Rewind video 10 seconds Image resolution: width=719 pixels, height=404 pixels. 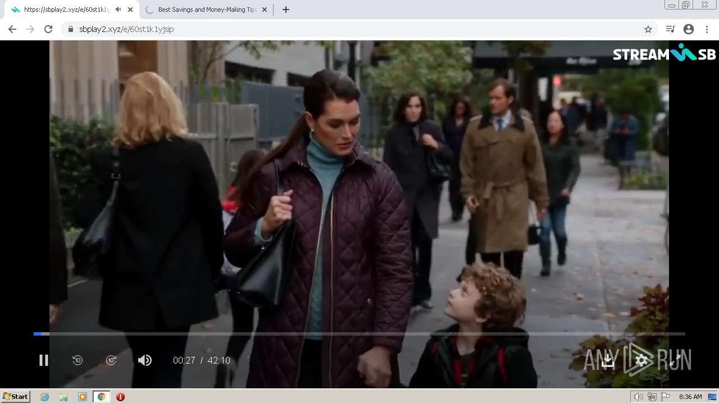pyautogui.click(x=78, y=360)
